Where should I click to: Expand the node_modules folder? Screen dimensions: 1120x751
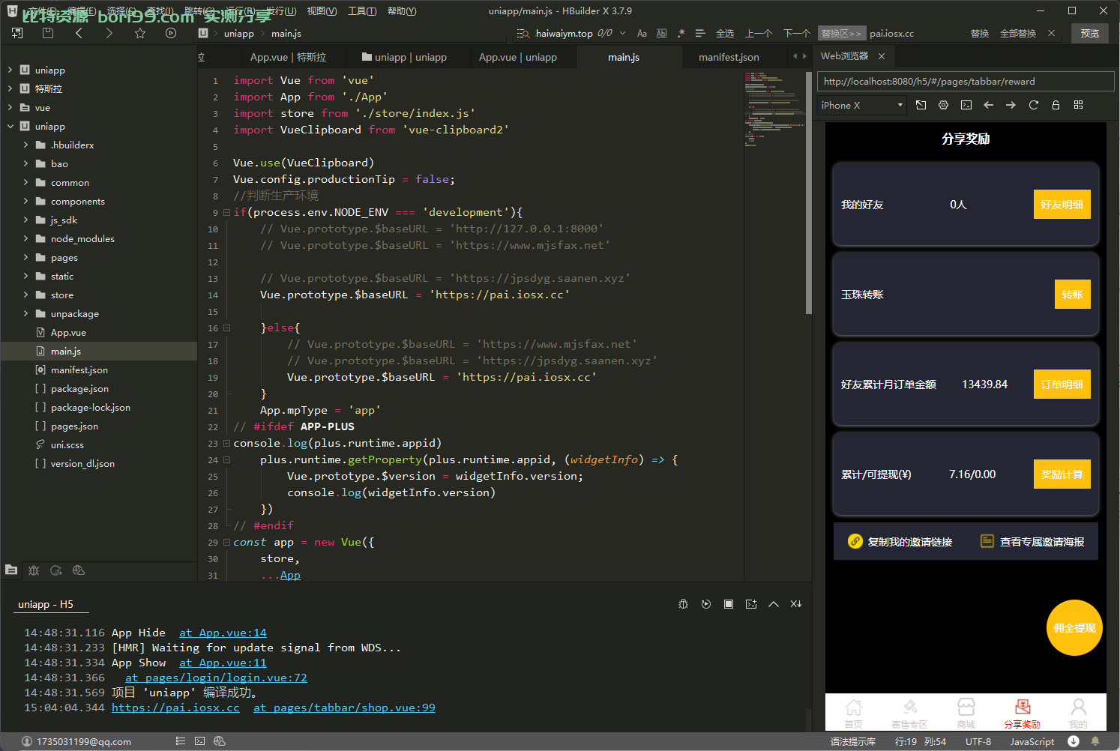[x=26, y=238]
